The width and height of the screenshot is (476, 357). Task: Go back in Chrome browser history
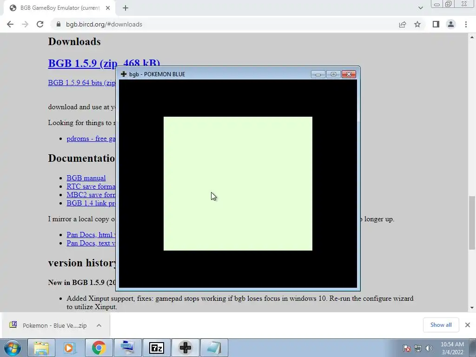[x=10, y=24]
